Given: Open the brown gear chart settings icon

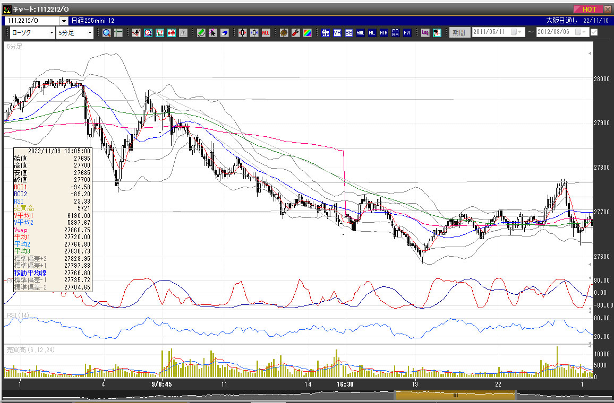Looking at the screenshot, I should [284, 33].
